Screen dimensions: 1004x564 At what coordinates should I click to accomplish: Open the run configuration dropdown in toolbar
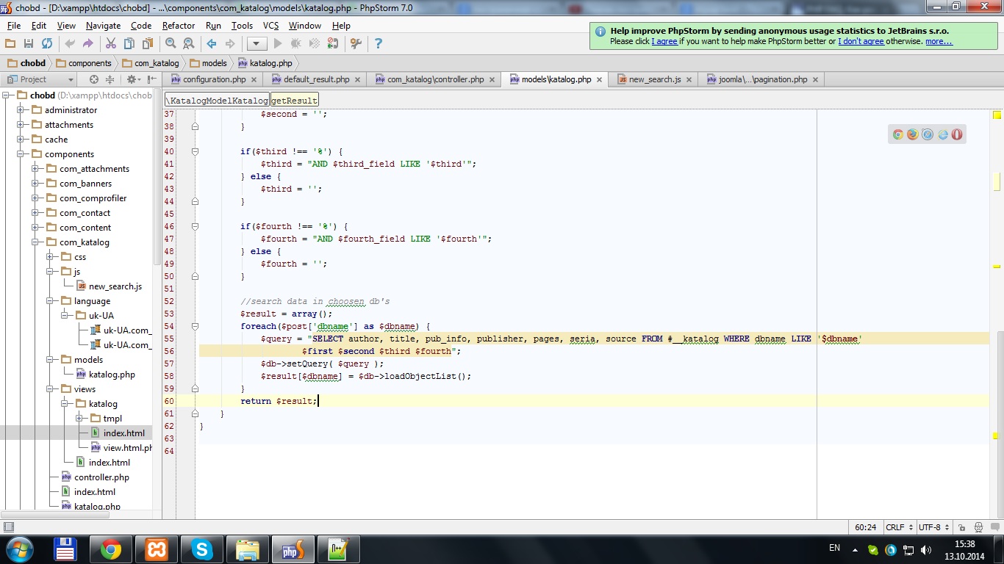click(257, 44)
